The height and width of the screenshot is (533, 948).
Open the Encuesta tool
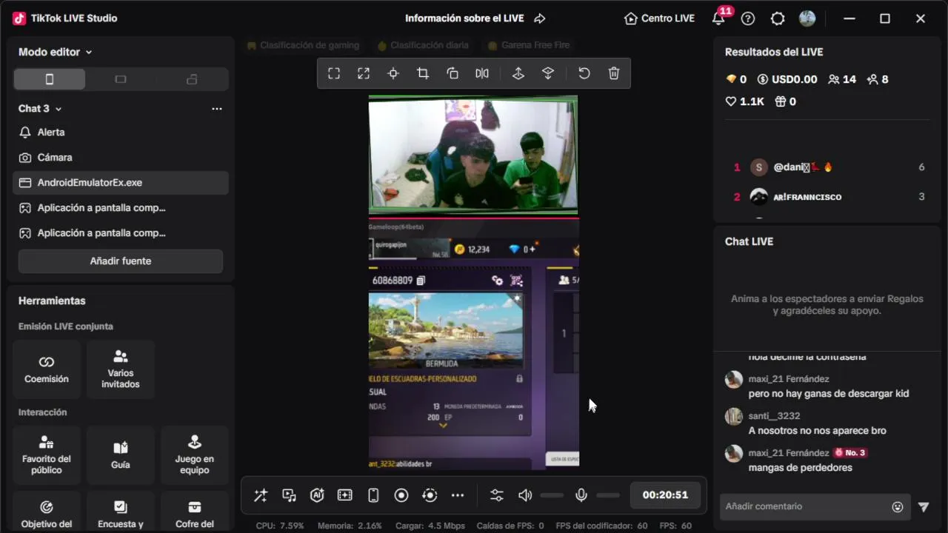pos(121,512)
